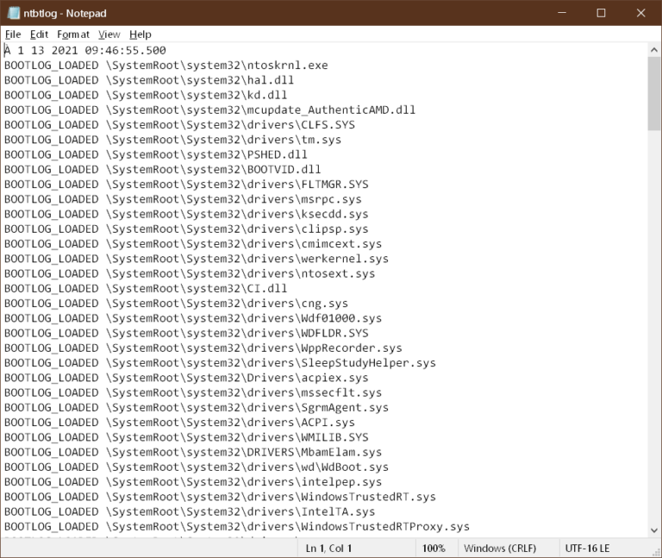The width and height of the screenshot is (662, 558).
Task: Click the FLTMGR.SYS log line
Action: pyautogui.click(x=186, y=185)
